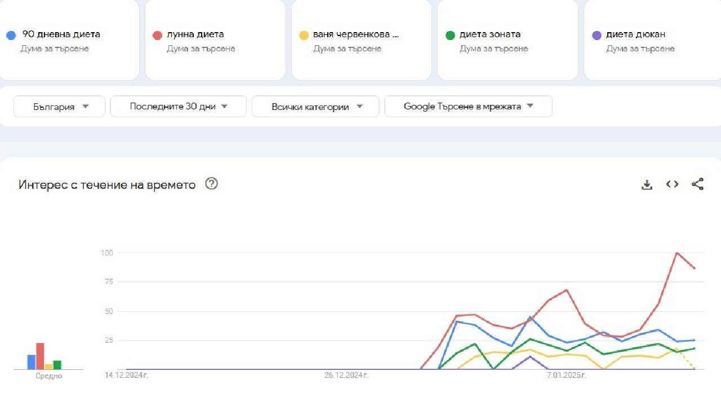Toggle the 90 дневна диета term visibility
This screenshot has width=721, height=406.
(61, 34)
